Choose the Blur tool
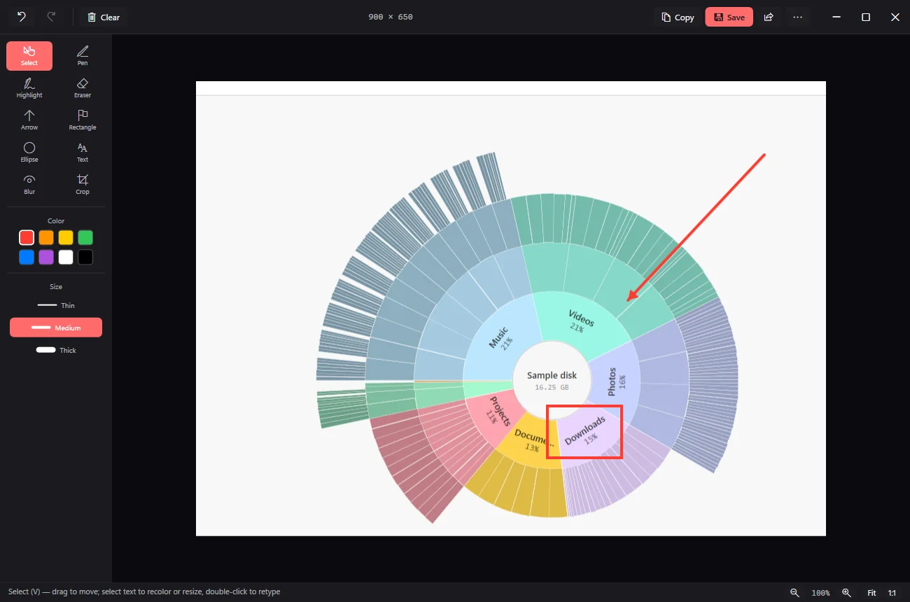The width and height of the screenshot is (910, 602). point(29,185)
